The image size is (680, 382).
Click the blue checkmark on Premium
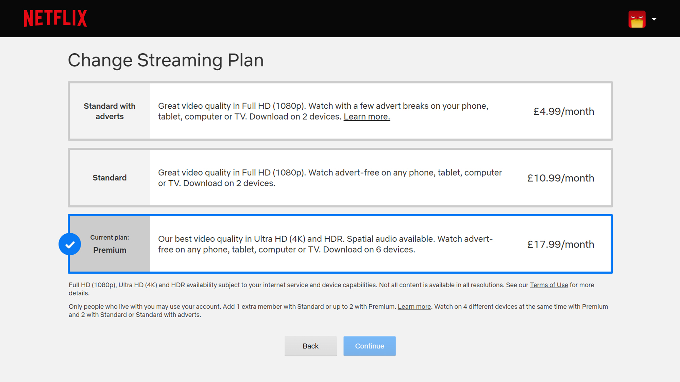point(70,244)
